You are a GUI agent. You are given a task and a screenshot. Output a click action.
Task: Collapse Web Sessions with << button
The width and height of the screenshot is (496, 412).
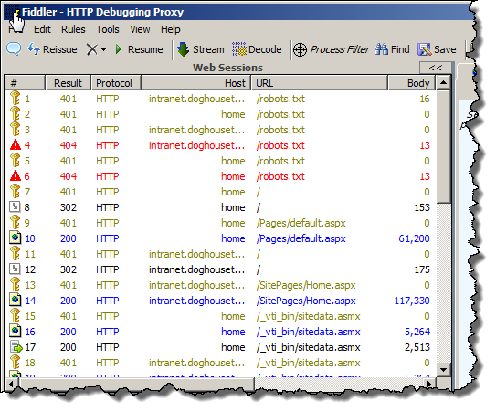(x=436, y=68)
